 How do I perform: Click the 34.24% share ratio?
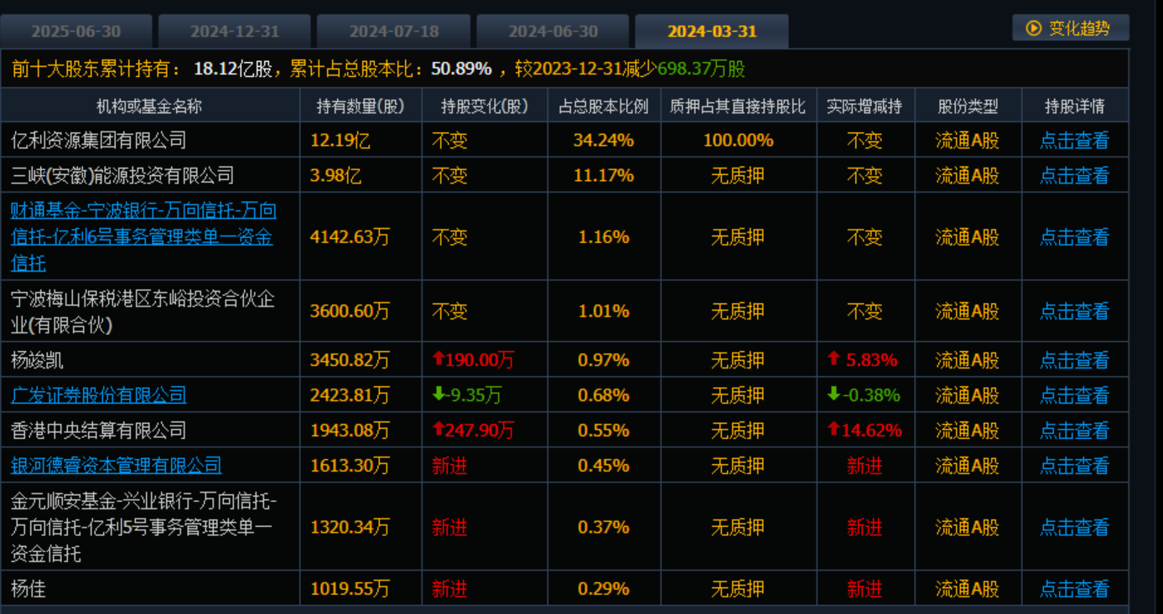604,140
